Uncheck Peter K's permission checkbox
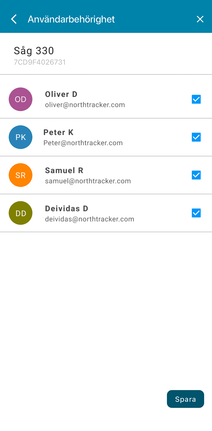Screen dimensions: 212x431 coord(196,137)
